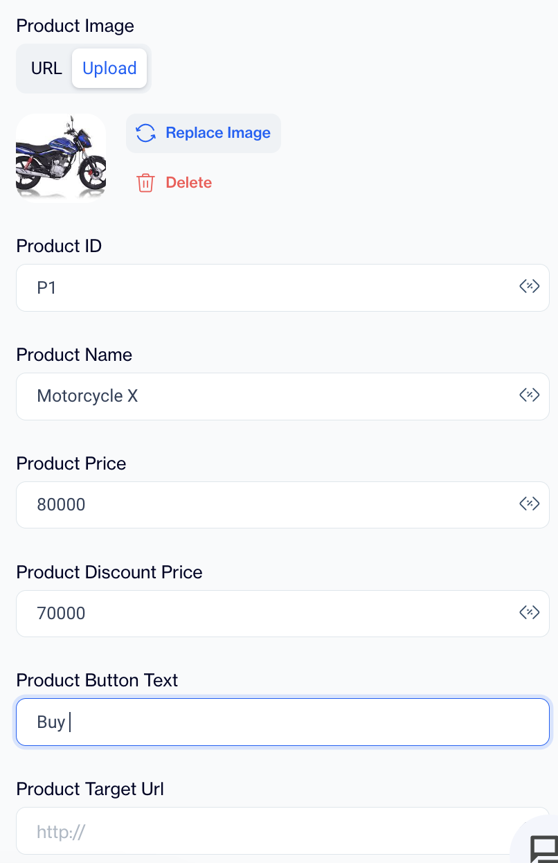Click the Product Price field showing 80000
The image size is (558, 863).
263,505
